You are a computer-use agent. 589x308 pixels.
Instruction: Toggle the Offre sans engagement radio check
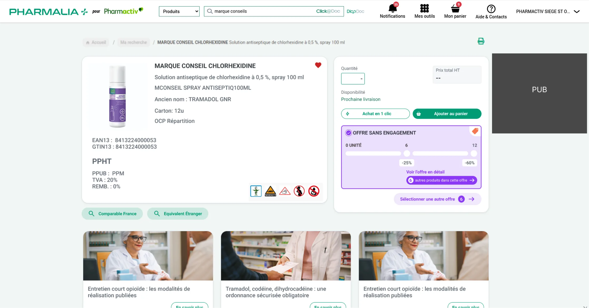tap(349, 133)
